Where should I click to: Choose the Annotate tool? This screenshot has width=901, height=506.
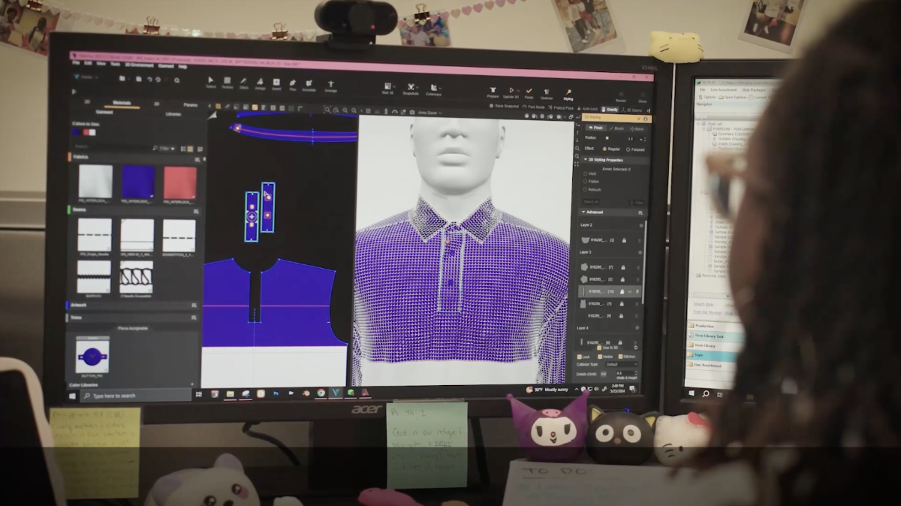pos(309,85)
